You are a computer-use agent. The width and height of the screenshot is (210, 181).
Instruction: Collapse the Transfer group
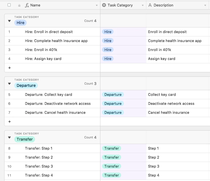point(9,138)
